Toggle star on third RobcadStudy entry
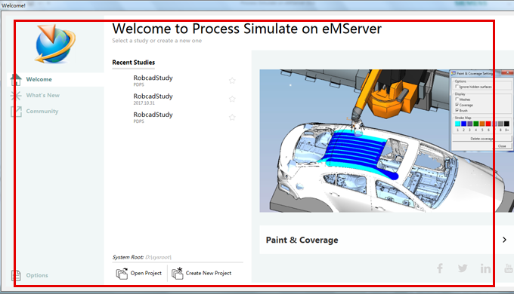514x294 pixels. pos(232,117)
